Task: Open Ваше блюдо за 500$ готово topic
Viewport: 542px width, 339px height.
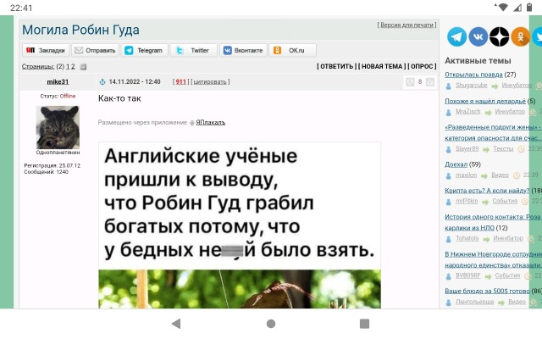Action: 487,292
